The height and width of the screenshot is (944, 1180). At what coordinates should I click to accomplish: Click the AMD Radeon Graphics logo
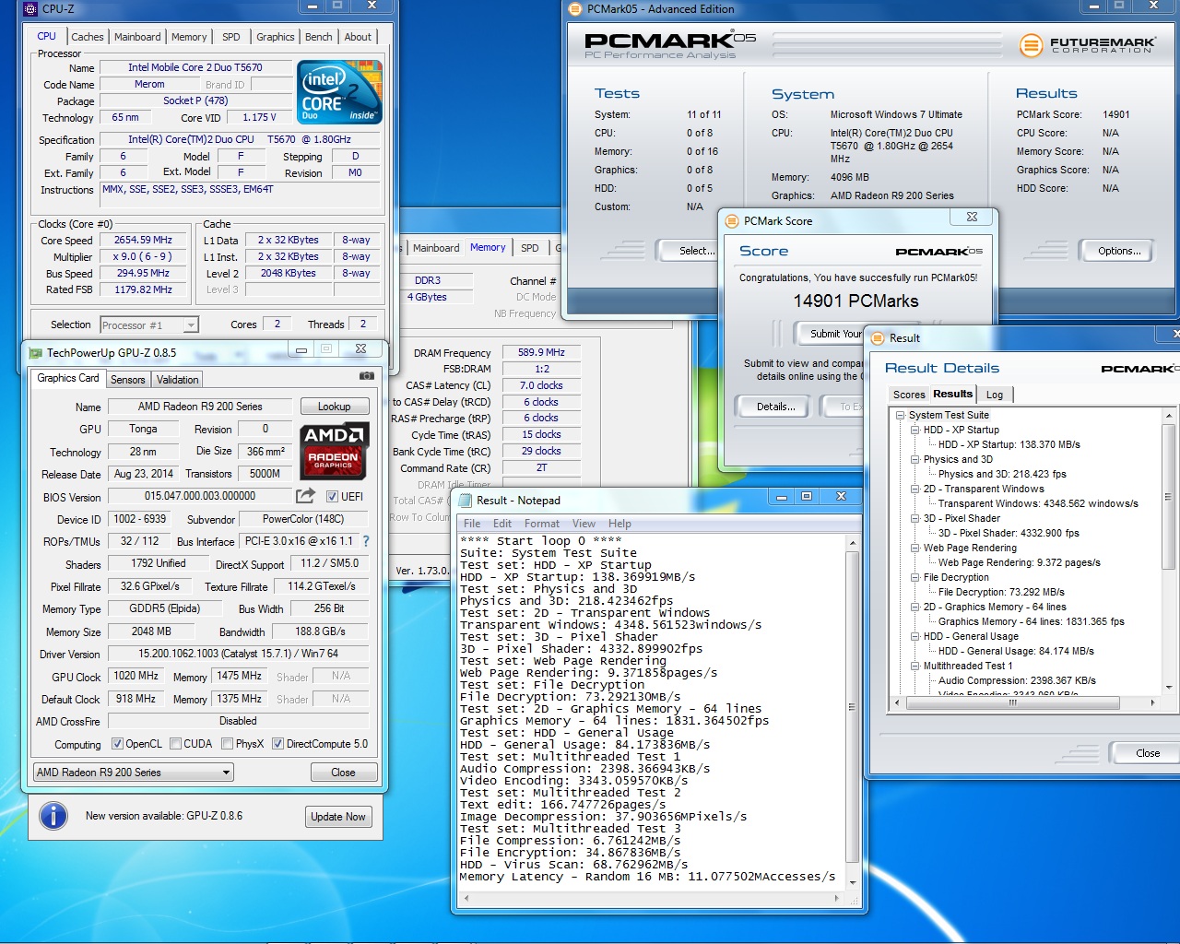click(x=334, y=451)
